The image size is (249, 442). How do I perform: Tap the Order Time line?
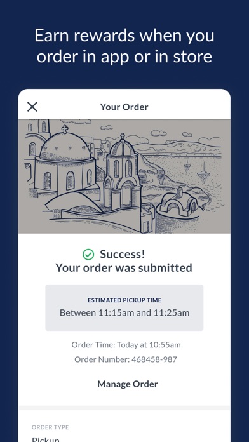point(126,345)
